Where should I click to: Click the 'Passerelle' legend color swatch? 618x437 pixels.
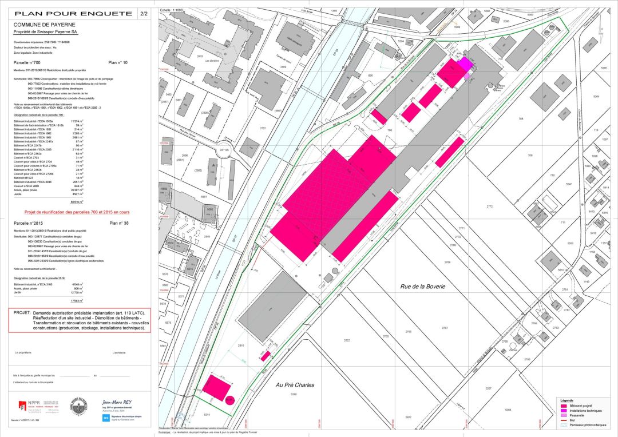[x=564, y=415]
